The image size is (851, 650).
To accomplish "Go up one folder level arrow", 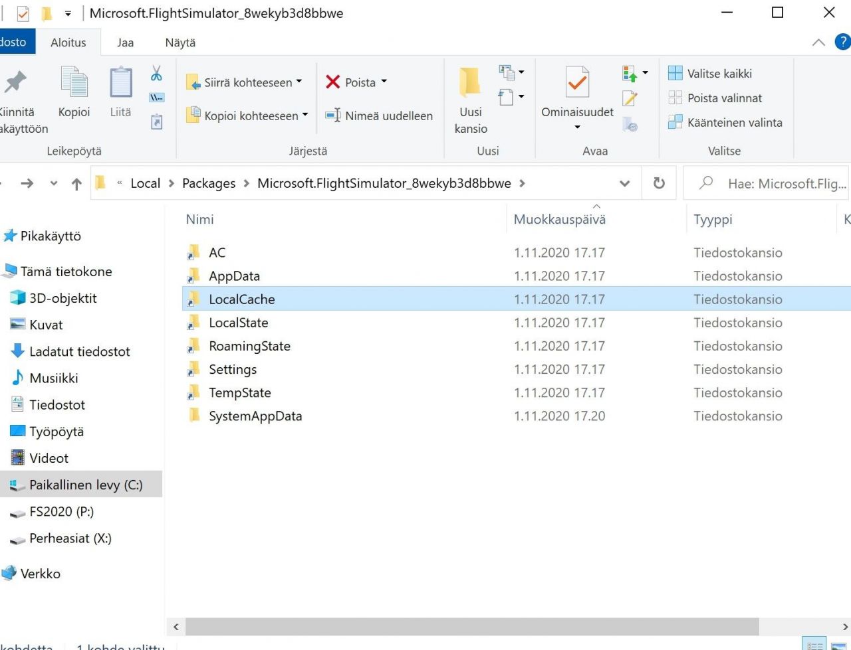I will (x=76, y=184).
